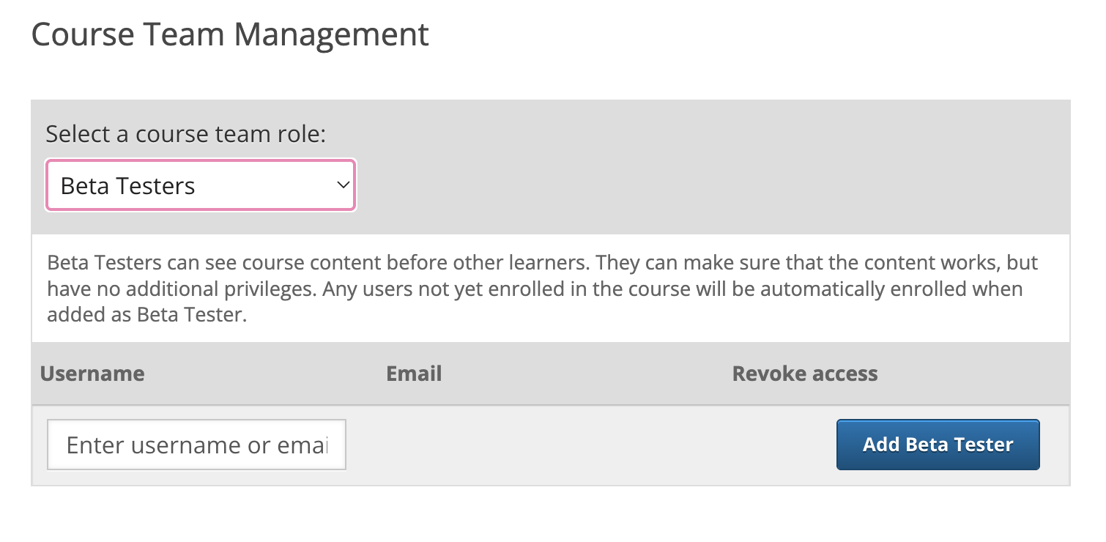The height and width of the screenshot is (542, 1106).
Task: Select the Course Team Management heading
Action: (x=230, y=34)
